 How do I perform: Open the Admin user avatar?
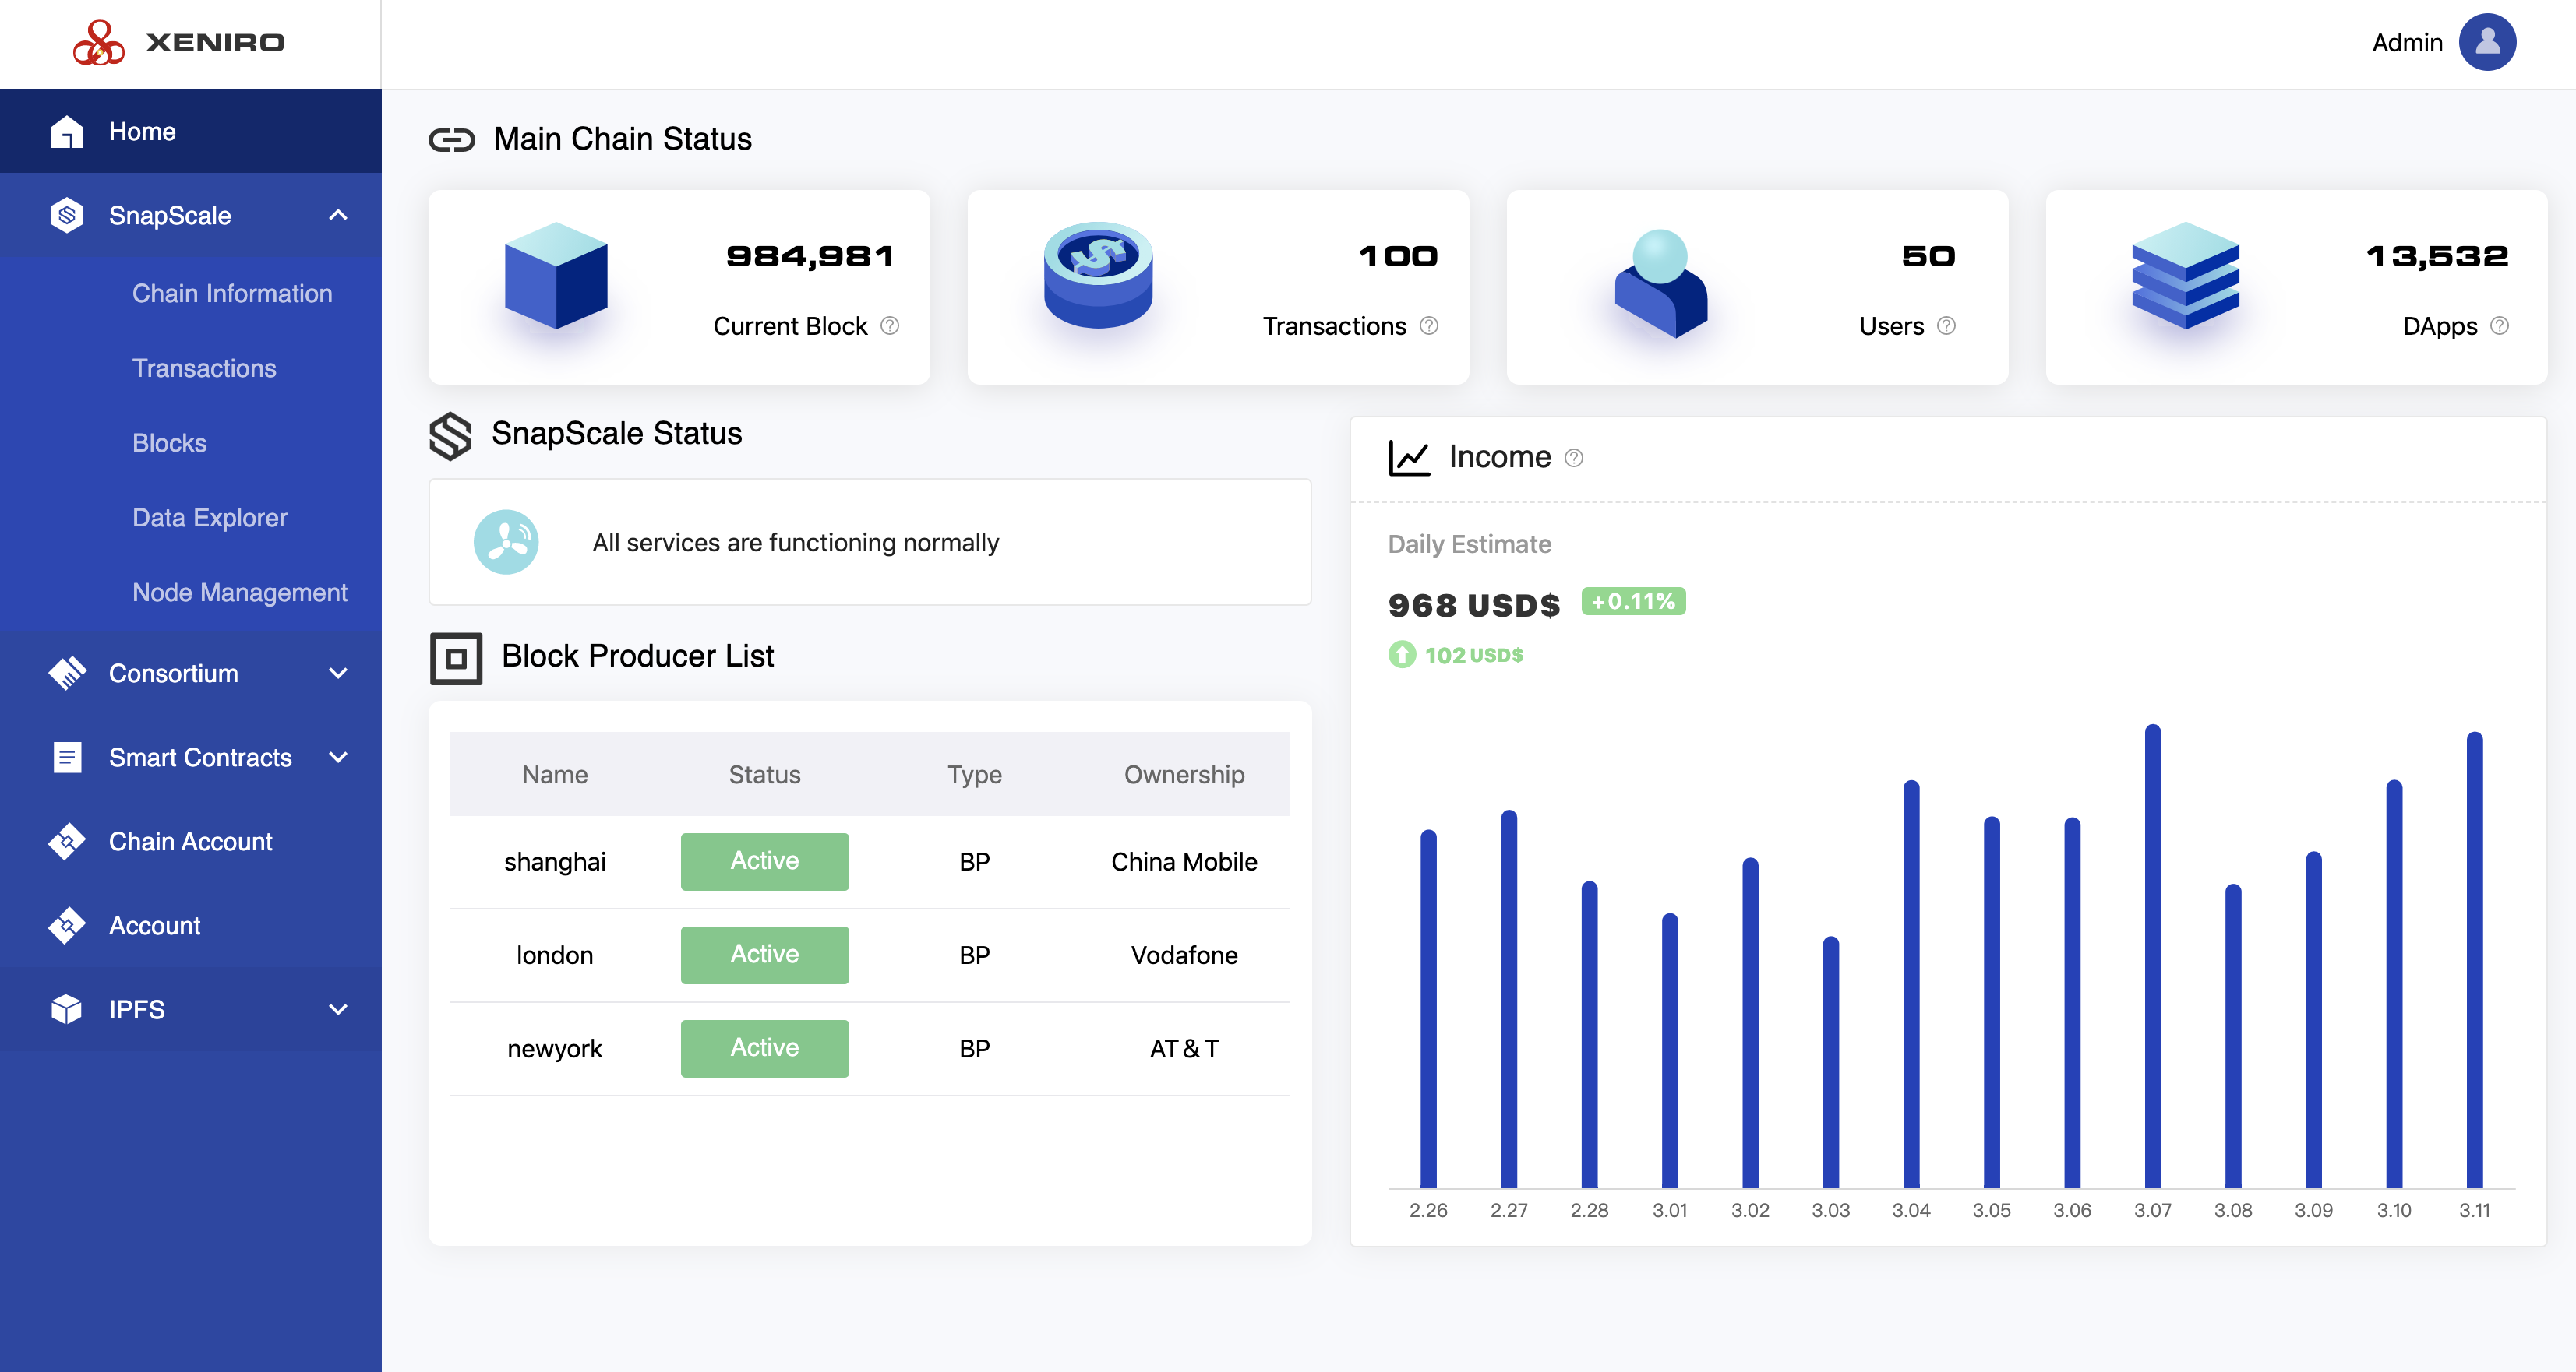point(2487,42)
